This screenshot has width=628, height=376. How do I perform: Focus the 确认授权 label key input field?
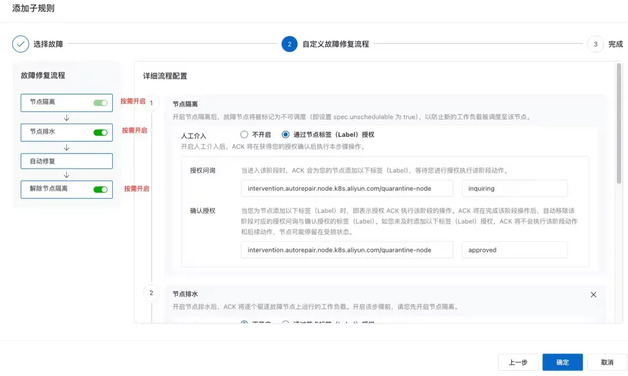click(x=347, y=250)
